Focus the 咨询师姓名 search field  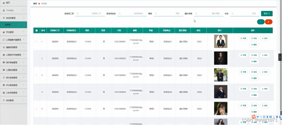pos(132,13)
